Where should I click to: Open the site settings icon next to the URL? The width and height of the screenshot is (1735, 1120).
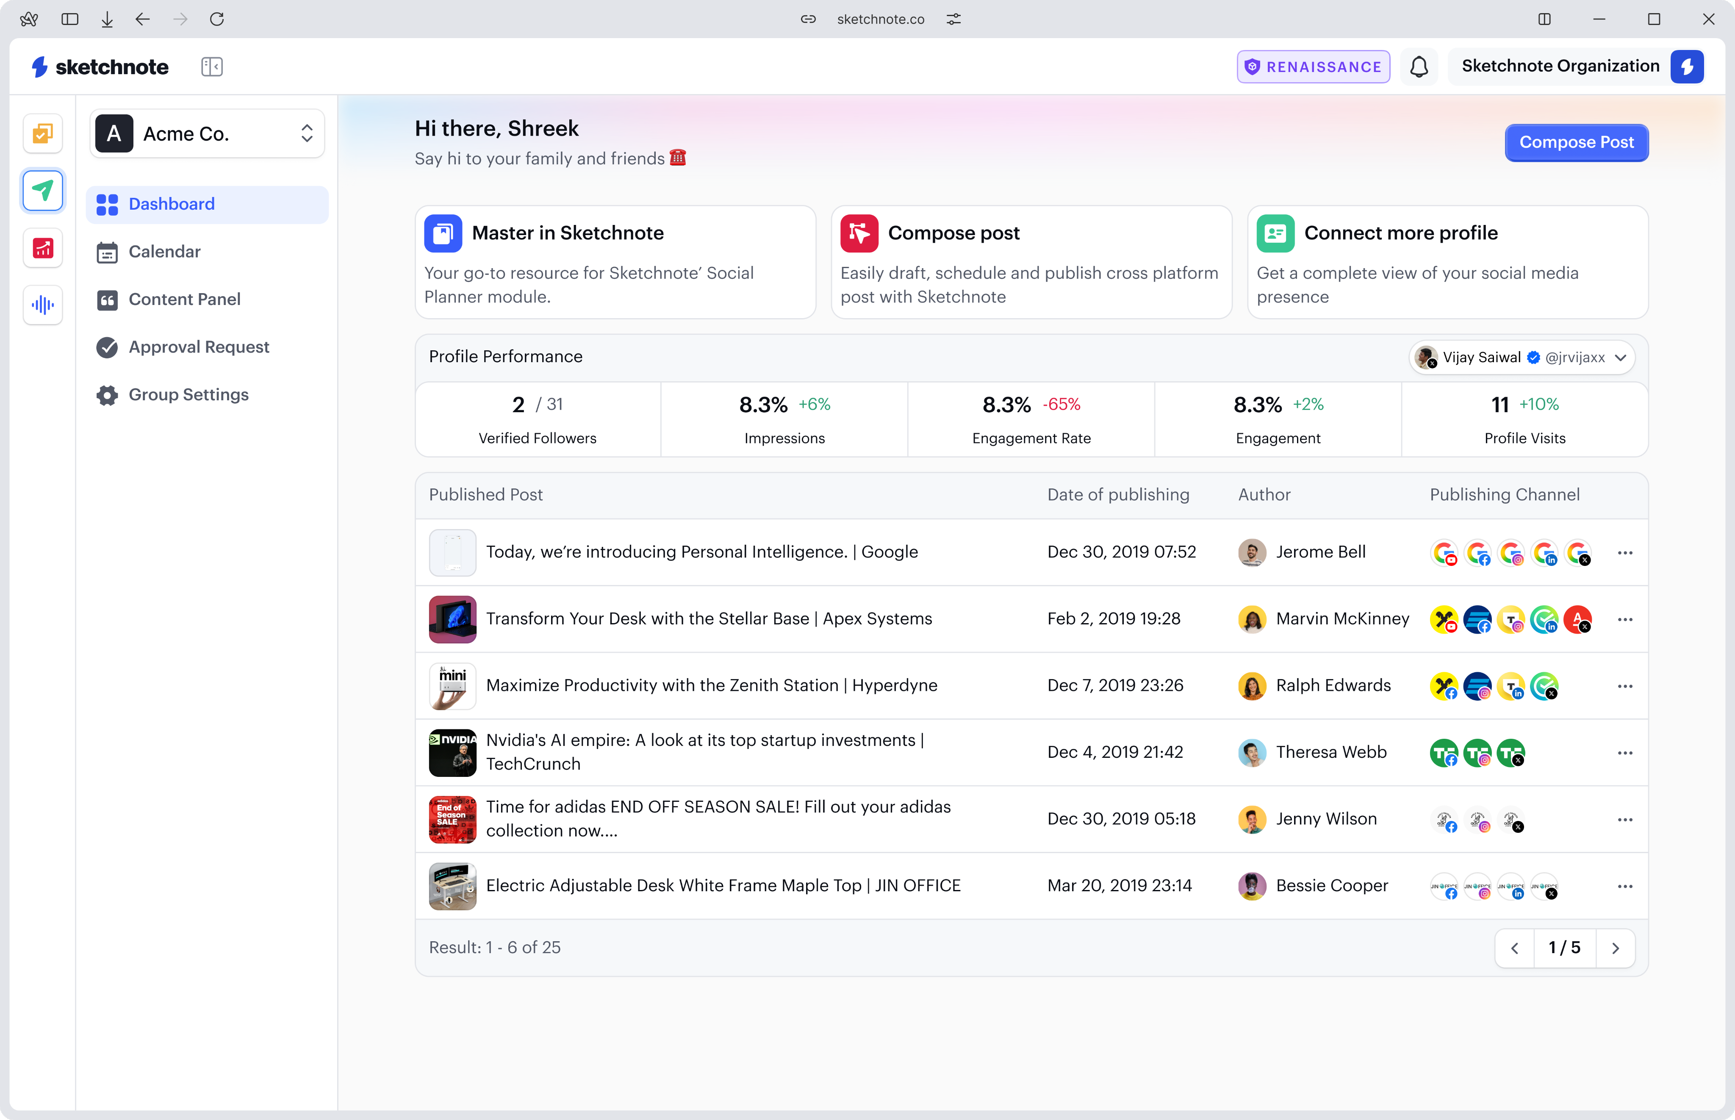[x=953, y=19]
